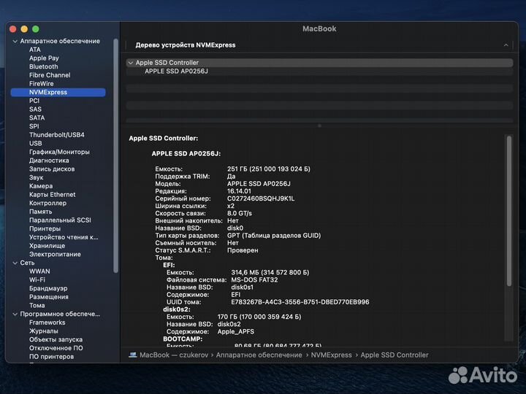Click the split-pane divider handle dot

coord(319,125)
